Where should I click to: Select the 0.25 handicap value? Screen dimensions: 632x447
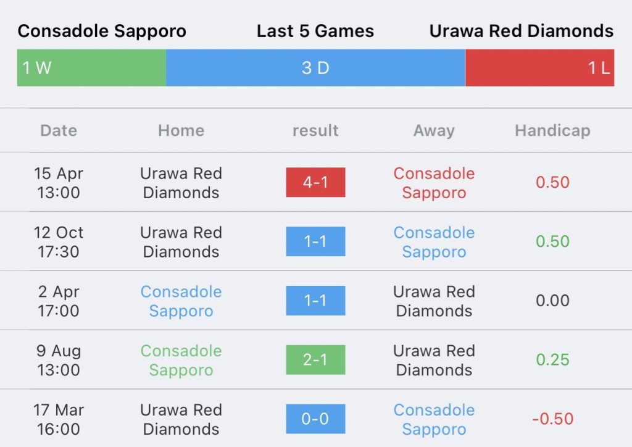[x=552, y=359]
